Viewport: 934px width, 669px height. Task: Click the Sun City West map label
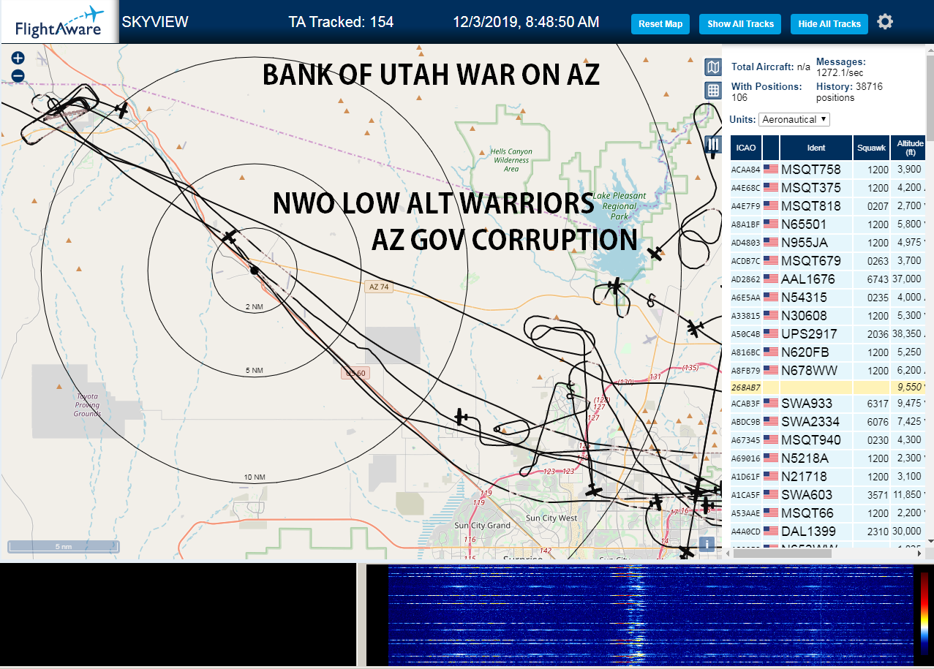551,518
